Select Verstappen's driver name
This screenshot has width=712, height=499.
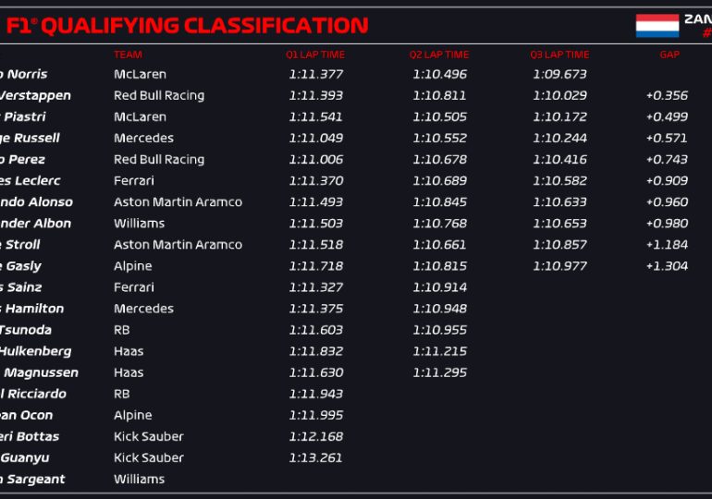pos(35,95)
